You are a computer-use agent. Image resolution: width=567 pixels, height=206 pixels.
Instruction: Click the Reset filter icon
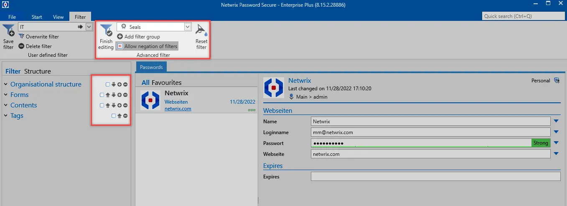201,31
